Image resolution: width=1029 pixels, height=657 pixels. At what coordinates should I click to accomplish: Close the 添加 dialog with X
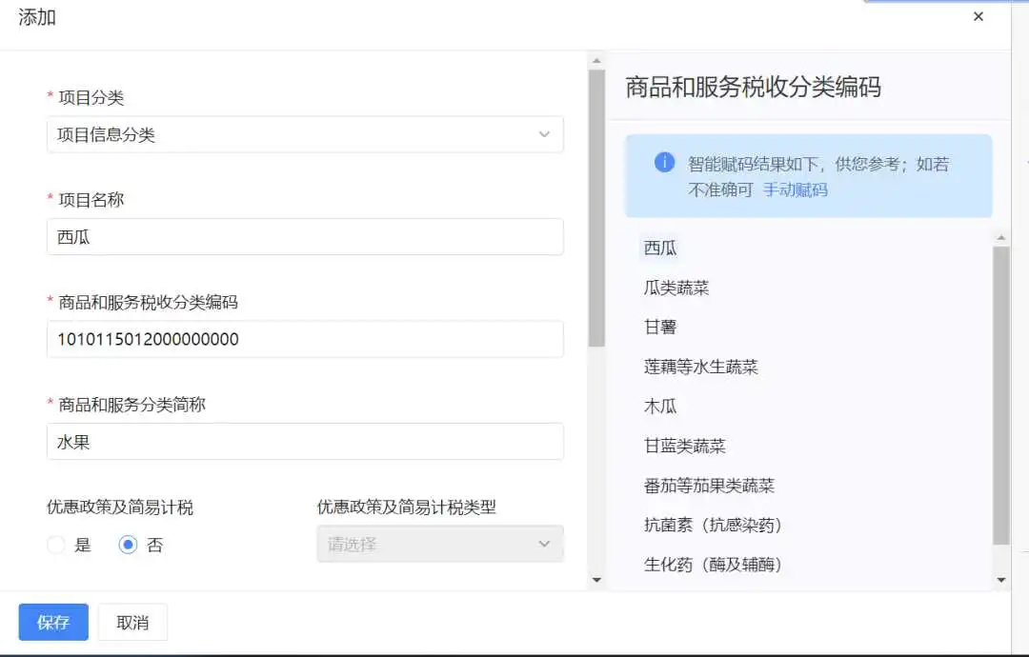(x=978, y=16)
